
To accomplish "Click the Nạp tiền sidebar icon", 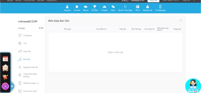I will (x=20, y=51).
